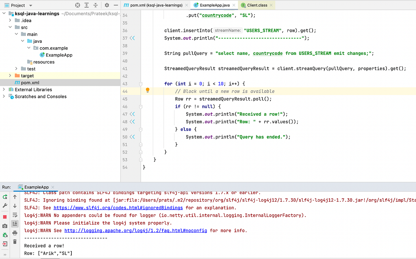This screenshot has width=416, height=259.
Task: Locate open file via Select Opened File crosshair icon
Action: 77,6
